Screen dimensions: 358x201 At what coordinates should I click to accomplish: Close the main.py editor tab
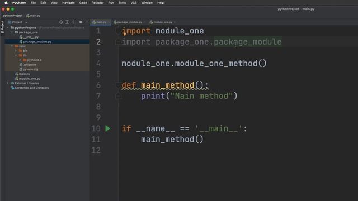(109, 22)
